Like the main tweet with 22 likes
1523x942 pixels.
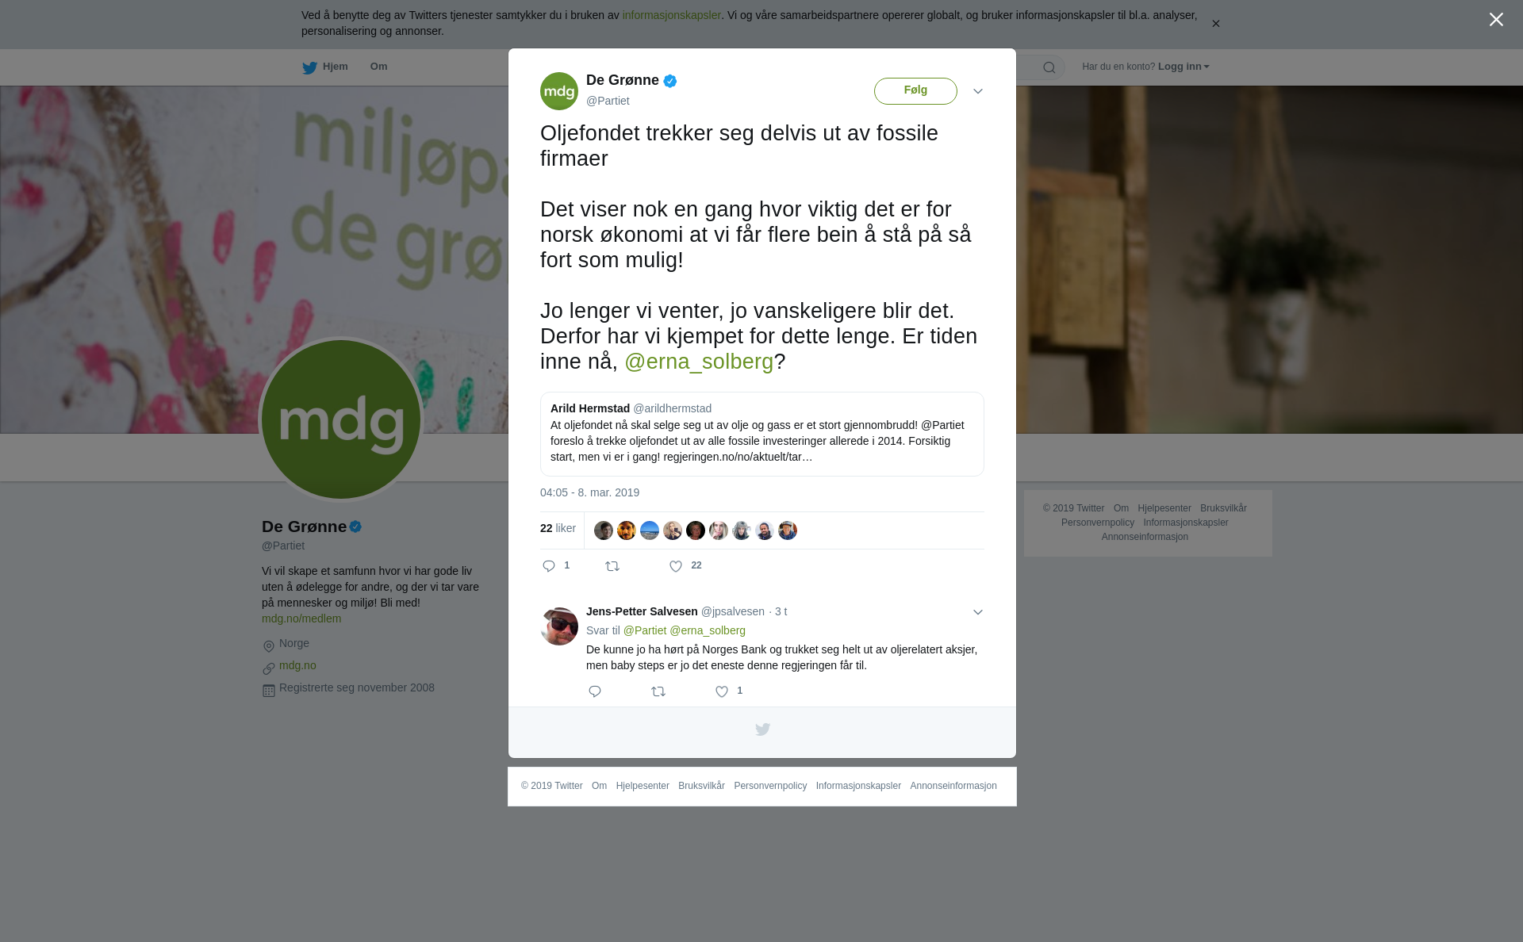click(x=676, y=566)
